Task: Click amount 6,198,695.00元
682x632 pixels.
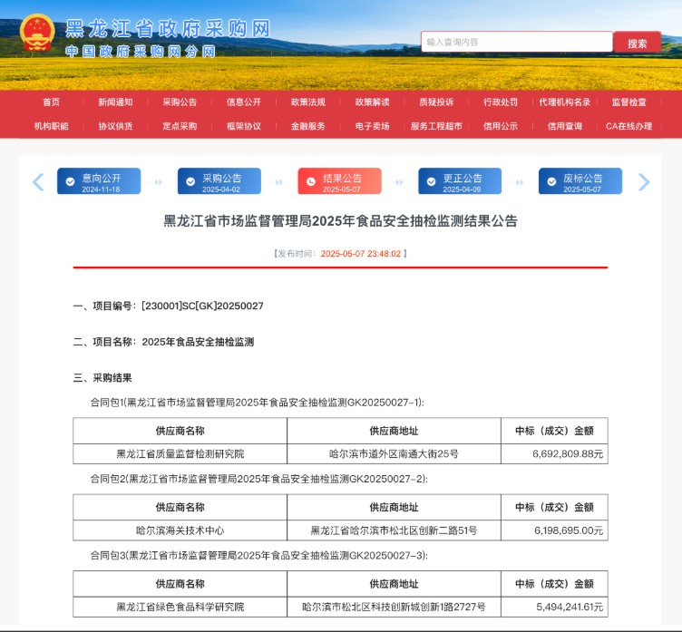Action: (569, 530)
